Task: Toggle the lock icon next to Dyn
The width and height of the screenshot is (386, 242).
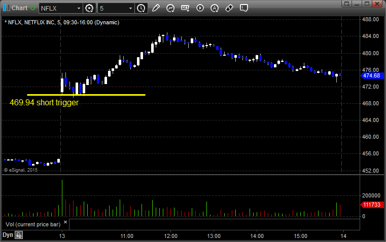Action: (19, 235)
